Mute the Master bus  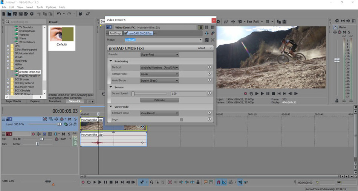coord(344,32)
